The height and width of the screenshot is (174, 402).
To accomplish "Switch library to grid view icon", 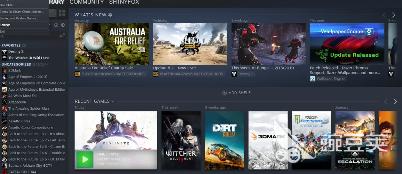I will click(x=62, y=13).
